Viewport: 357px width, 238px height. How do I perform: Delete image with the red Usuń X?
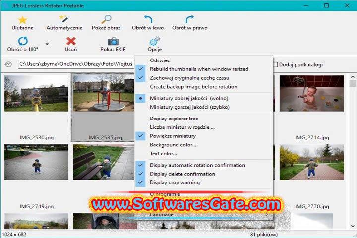71,41
